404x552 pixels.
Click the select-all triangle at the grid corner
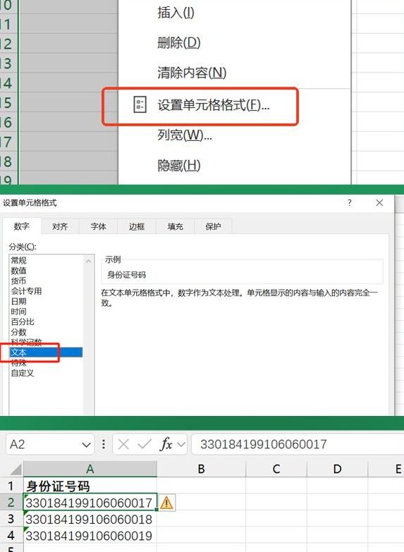coord(16,470)
